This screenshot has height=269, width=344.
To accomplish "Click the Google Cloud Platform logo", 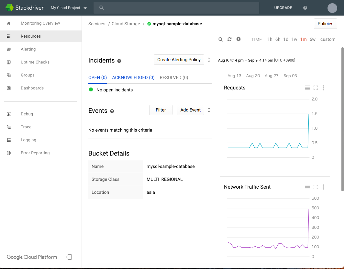I will pyautogui.click(x=32, y=257).
